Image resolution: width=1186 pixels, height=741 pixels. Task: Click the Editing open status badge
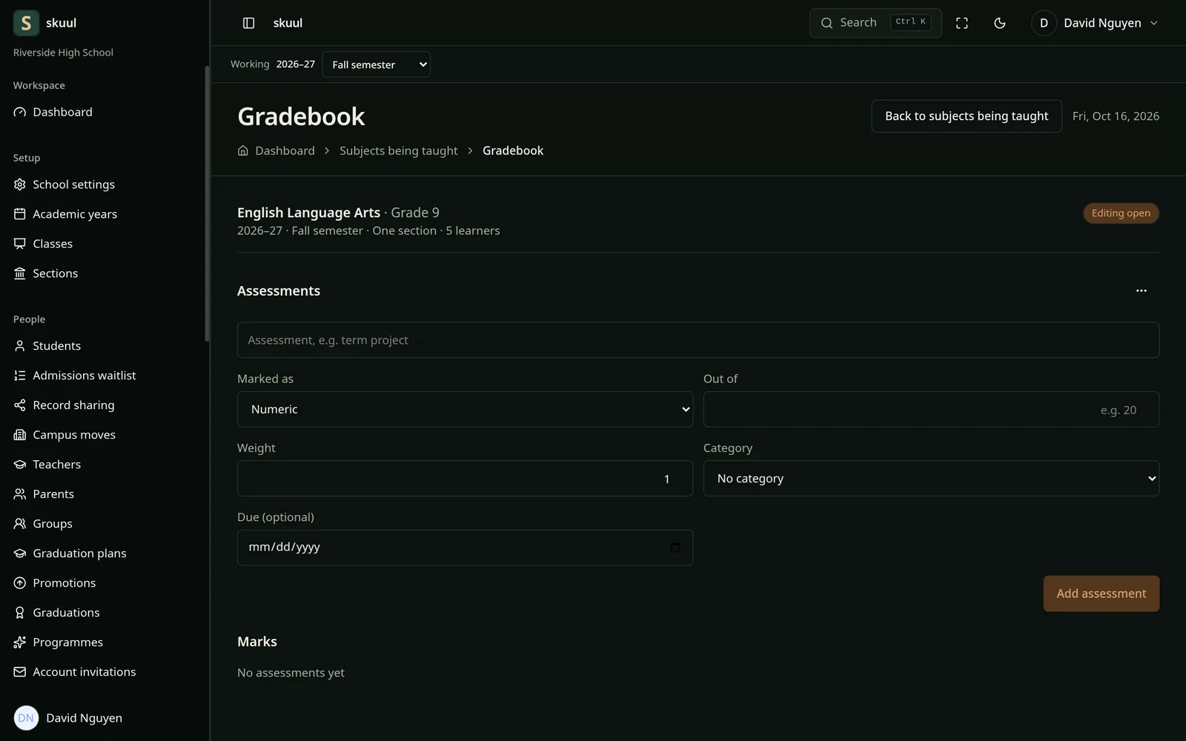pos(1121,213)
